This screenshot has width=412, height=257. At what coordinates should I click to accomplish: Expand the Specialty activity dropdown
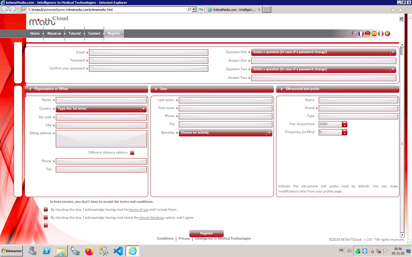[225, 133]
